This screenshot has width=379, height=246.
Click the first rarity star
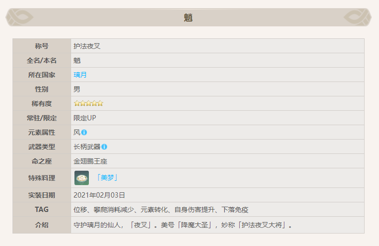click(x=76, y=104)
